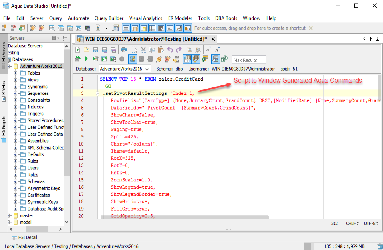
Task: Close the Untitled query editor tab
Action: click(x=213, y=39)
